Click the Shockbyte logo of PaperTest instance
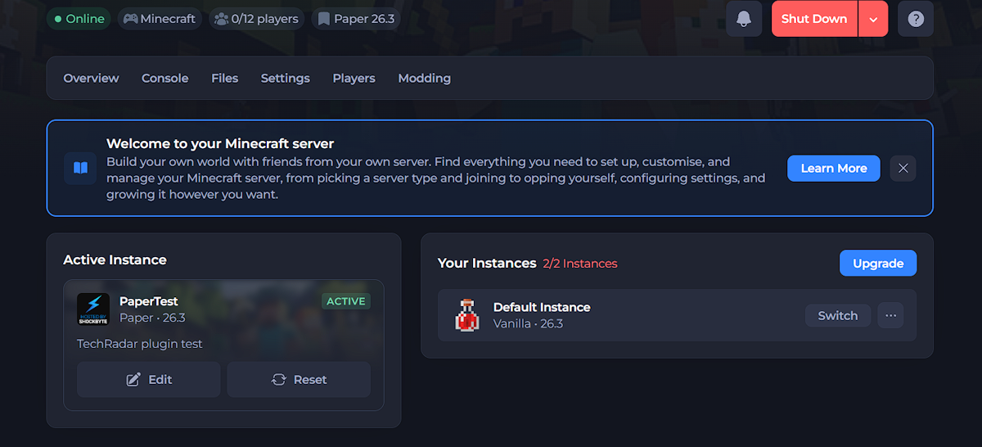Viewport: 982px width, 447px height. coord(93,309)
